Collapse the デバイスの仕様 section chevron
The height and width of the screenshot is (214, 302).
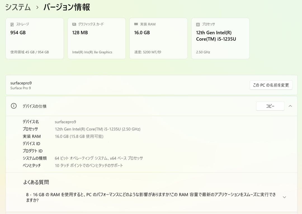click(290, 106)
